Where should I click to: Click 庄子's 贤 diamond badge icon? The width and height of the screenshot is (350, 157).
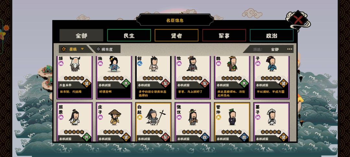tap(126, 137)
